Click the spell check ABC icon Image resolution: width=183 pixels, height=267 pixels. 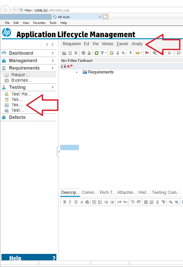(x=163, y=202)
